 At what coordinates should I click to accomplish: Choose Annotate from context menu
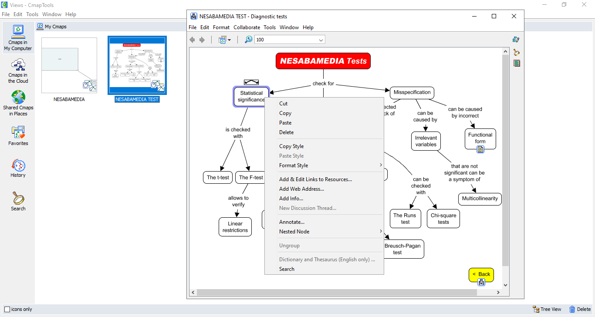291,222
